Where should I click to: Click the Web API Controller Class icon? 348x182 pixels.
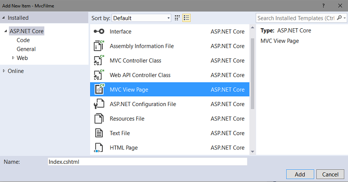coord(99,75)
